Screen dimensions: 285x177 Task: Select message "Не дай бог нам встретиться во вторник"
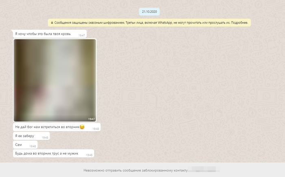[57, 127]
